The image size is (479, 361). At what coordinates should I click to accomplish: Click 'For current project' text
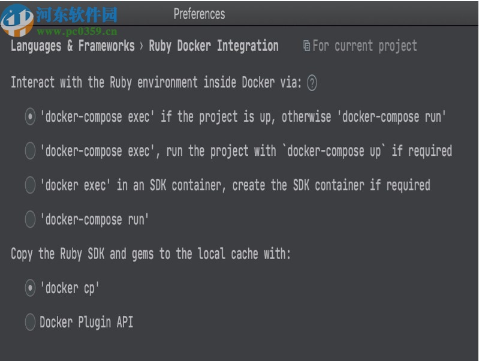(364, 46)
